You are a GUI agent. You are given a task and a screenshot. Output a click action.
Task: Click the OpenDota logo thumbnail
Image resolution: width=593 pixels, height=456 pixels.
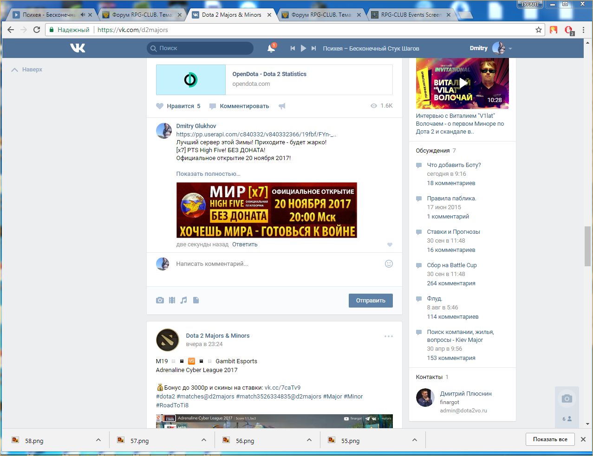click(x=191, y=80)
